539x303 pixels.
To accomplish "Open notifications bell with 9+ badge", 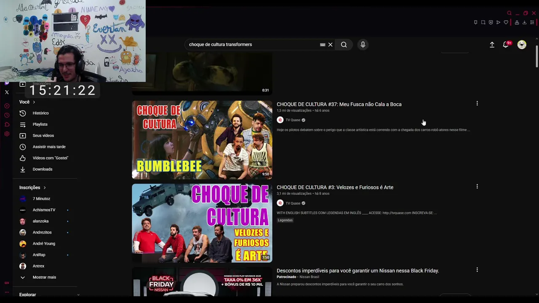I will [506, 45].
